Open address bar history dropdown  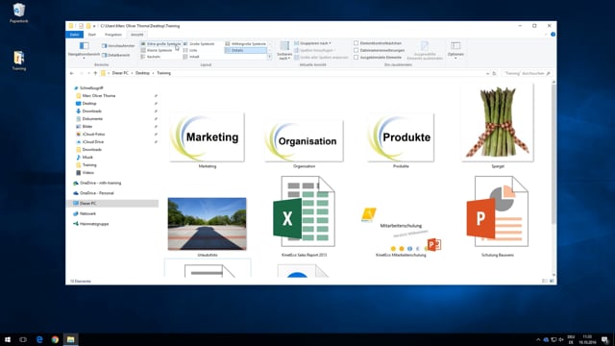487,73
